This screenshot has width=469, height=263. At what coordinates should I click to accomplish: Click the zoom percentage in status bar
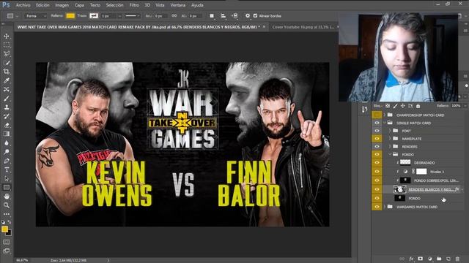click(22, 260)
